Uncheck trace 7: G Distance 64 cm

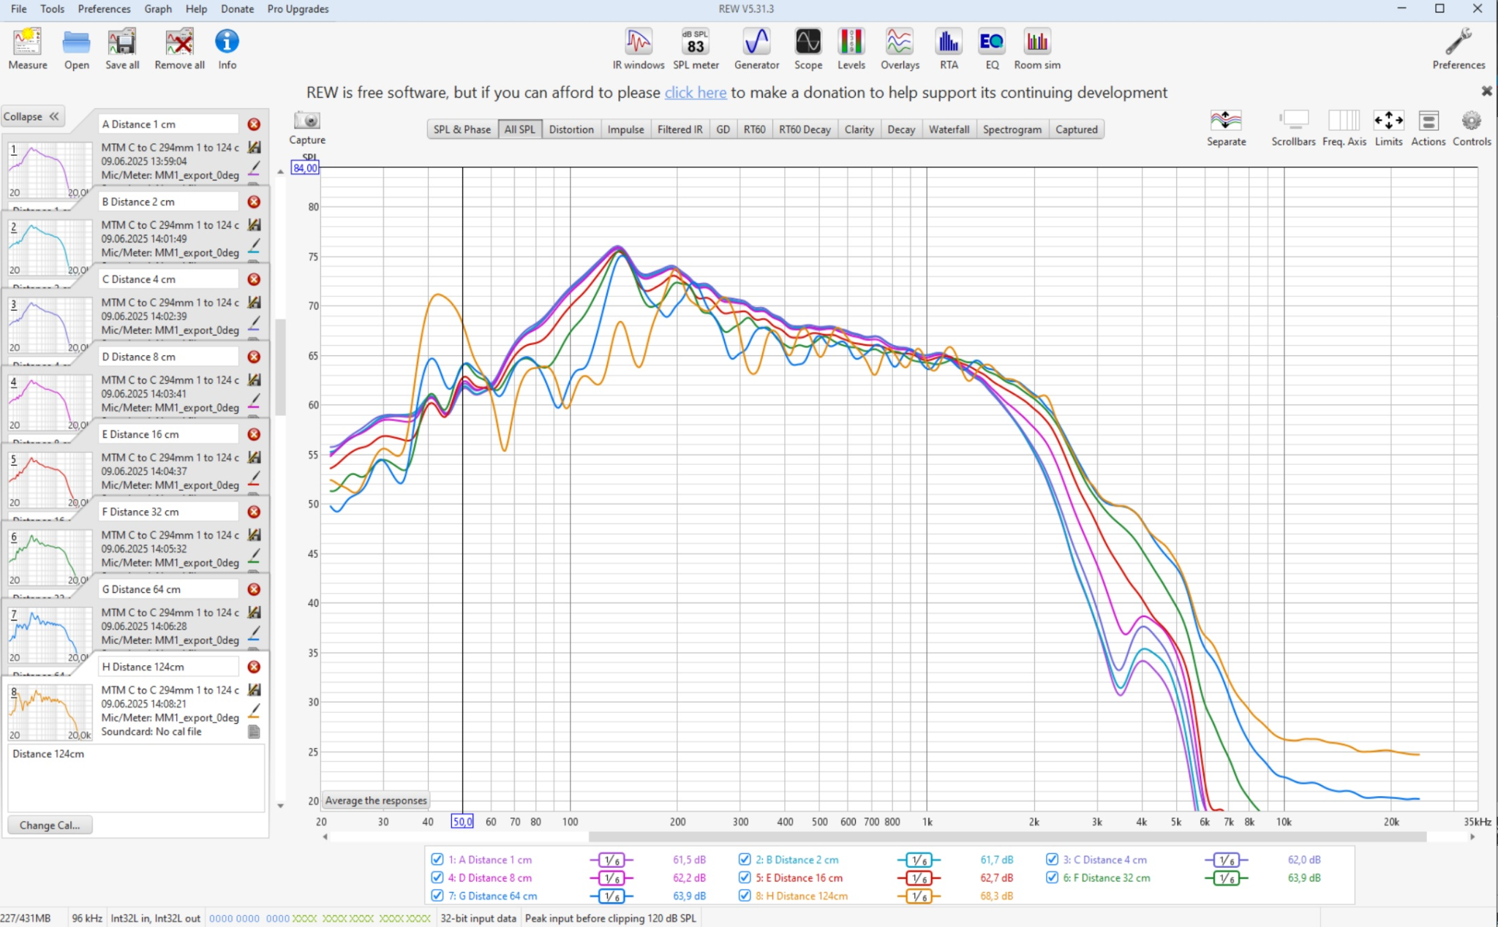[437, 896]
